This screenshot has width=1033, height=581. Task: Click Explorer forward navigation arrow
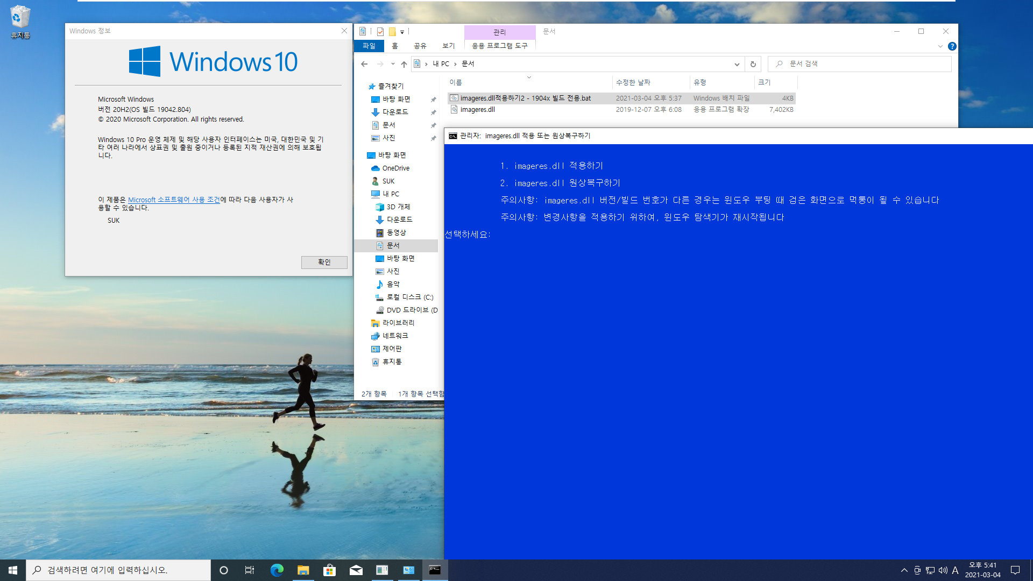click(380, 64)
